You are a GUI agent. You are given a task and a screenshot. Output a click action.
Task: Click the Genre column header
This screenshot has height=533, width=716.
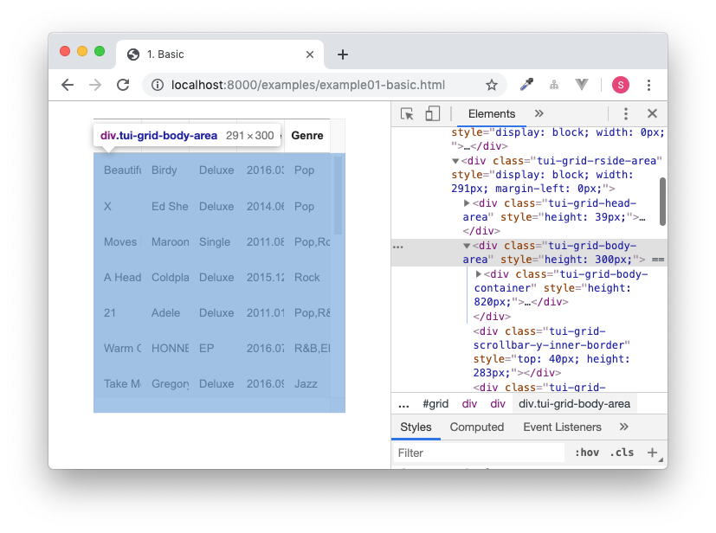tap(307, 136)
